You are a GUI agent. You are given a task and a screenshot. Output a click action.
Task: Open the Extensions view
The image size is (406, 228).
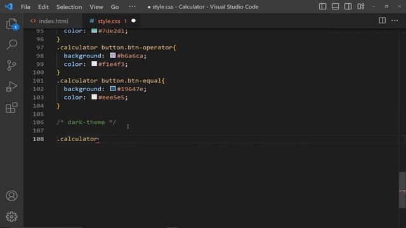(11, 108)
